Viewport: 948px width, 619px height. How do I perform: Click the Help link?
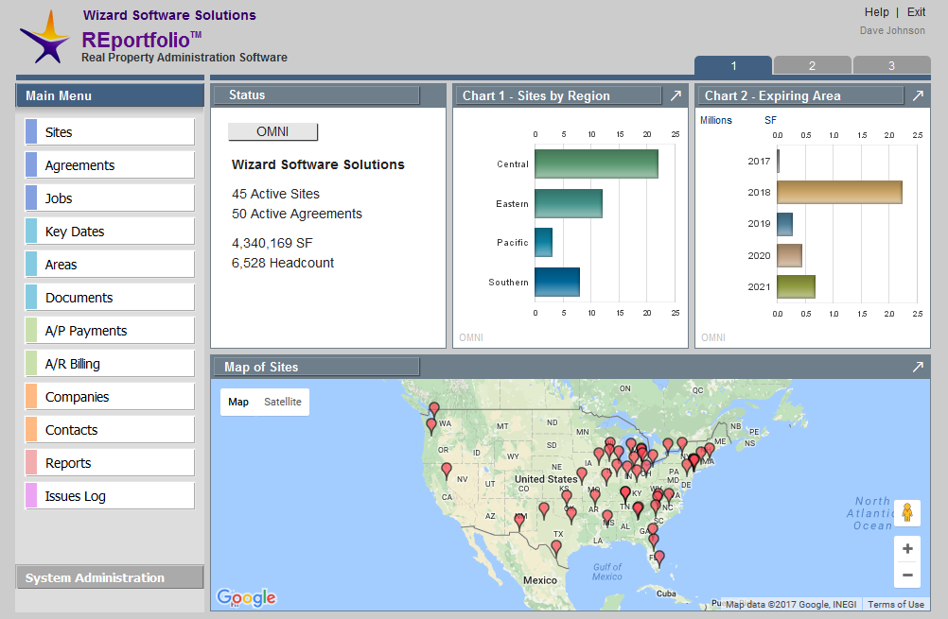point(876,12)
